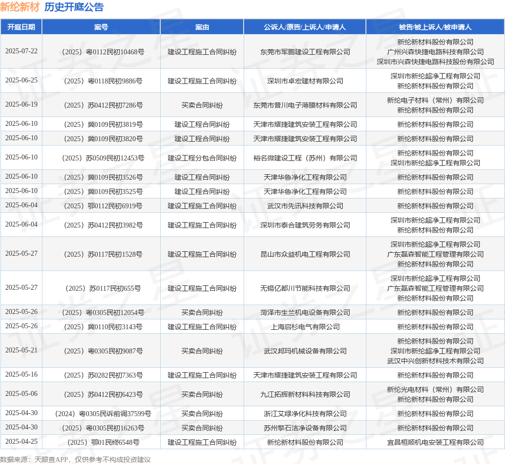505x464 pixels.
Task: Click plaintiff 昆山市众益机电工程有限公司
Action: (x=305, y=254)
